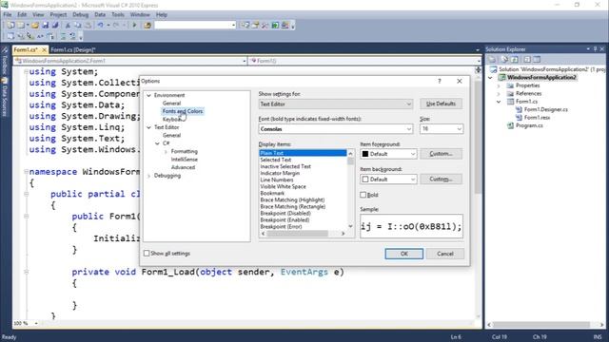609x342 pixels.
Task: Click the Copy toolbar icon
Action: 78,26
